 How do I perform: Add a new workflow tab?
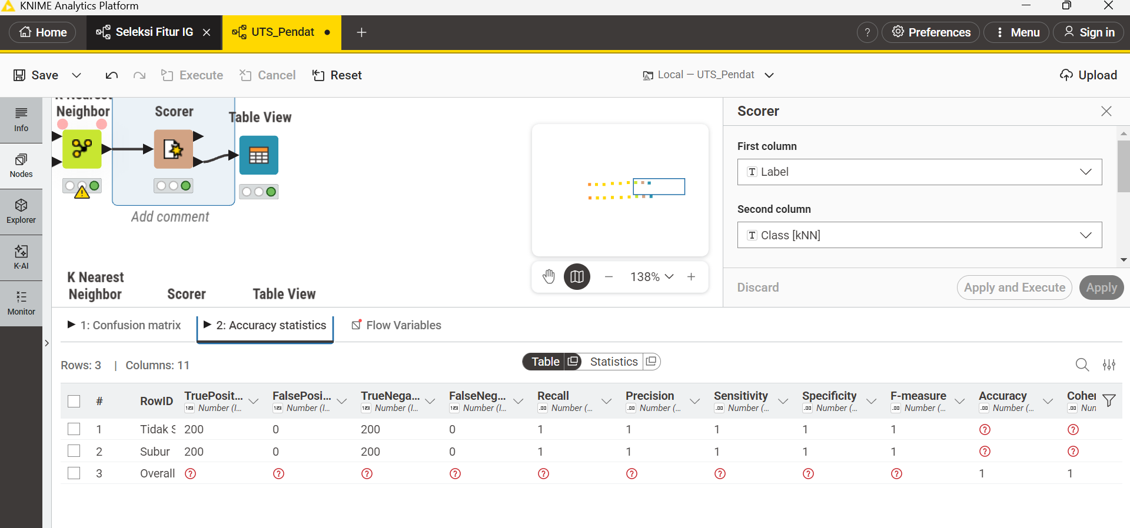click(x=362, y=32)
